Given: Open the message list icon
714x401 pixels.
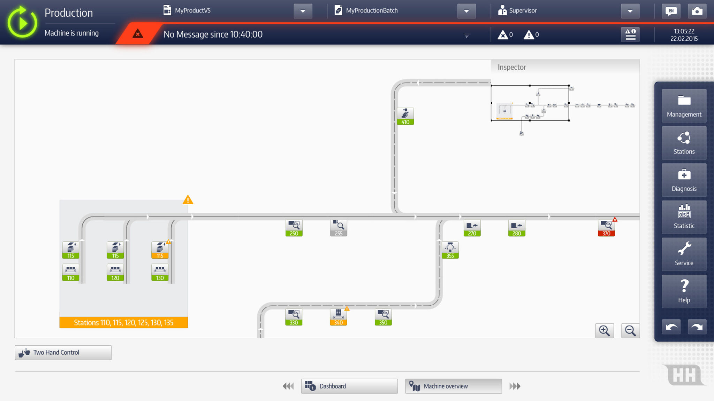Looking at the screenshot, I should (x=630, y=34).
